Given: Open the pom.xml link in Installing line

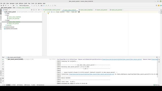Looking at the screenshot, I should click(92, 74).
